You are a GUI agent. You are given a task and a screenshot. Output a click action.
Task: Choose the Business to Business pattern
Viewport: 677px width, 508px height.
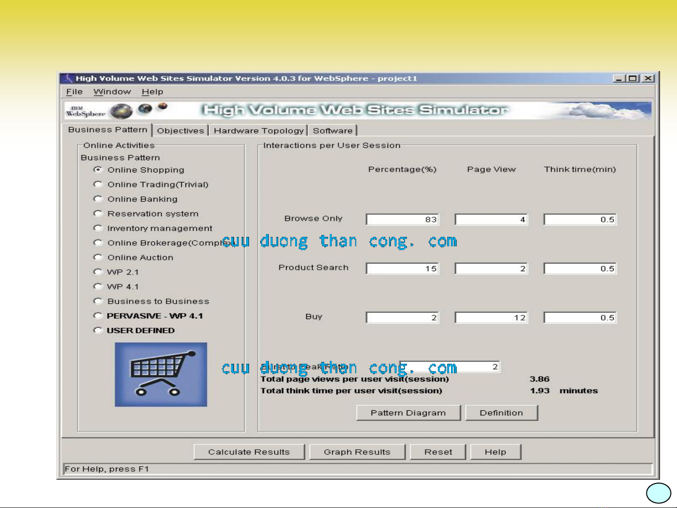pos(98,301)
